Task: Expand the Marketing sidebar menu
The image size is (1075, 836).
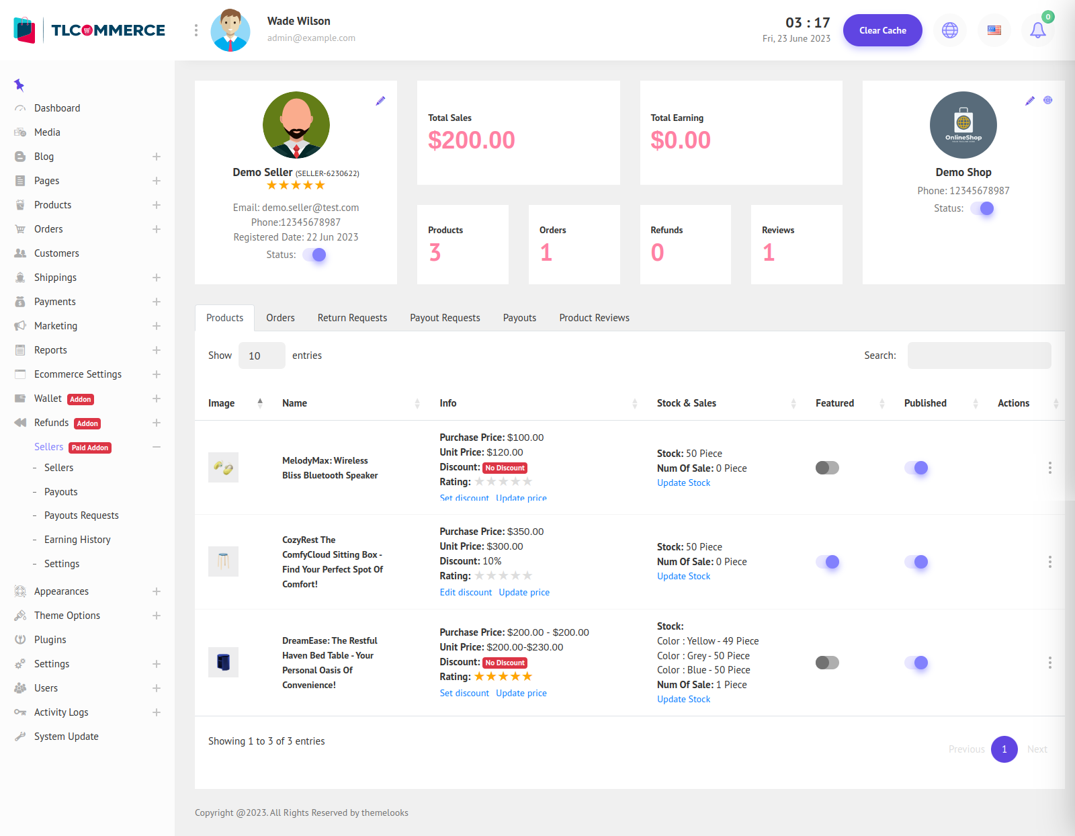Action: [x=156, y=326]
